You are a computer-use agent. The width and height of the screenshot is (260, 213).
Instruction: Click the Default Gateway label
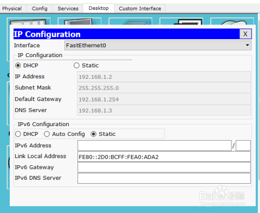click(38, 99)
